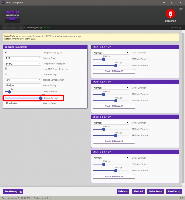Open ESC 2 Motor Direction dropdown
Image resolution: width=185 pixels, height=200 pixels.
pos(111,88)
